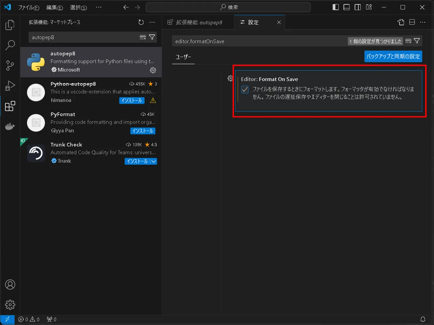Open autopep8 extension manage gear

point(153,70)
